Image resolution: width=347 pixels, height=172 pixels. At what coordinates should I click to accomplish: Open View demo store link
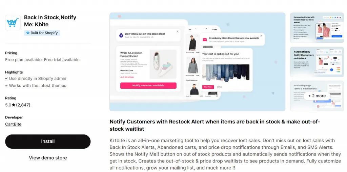click(48, 158)
